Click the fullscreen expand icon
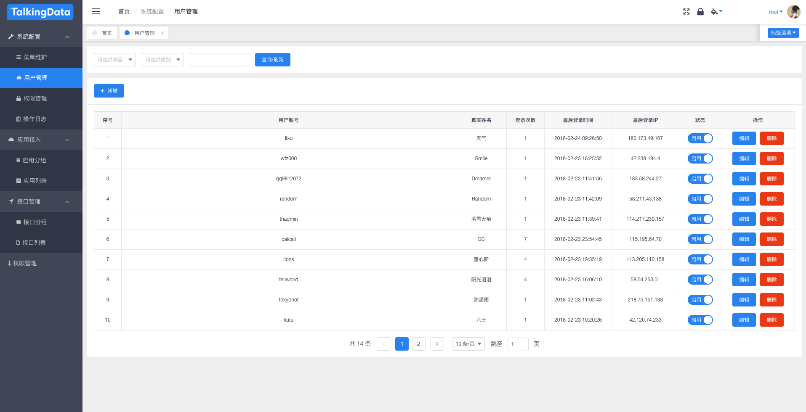 tap(686, 12)
